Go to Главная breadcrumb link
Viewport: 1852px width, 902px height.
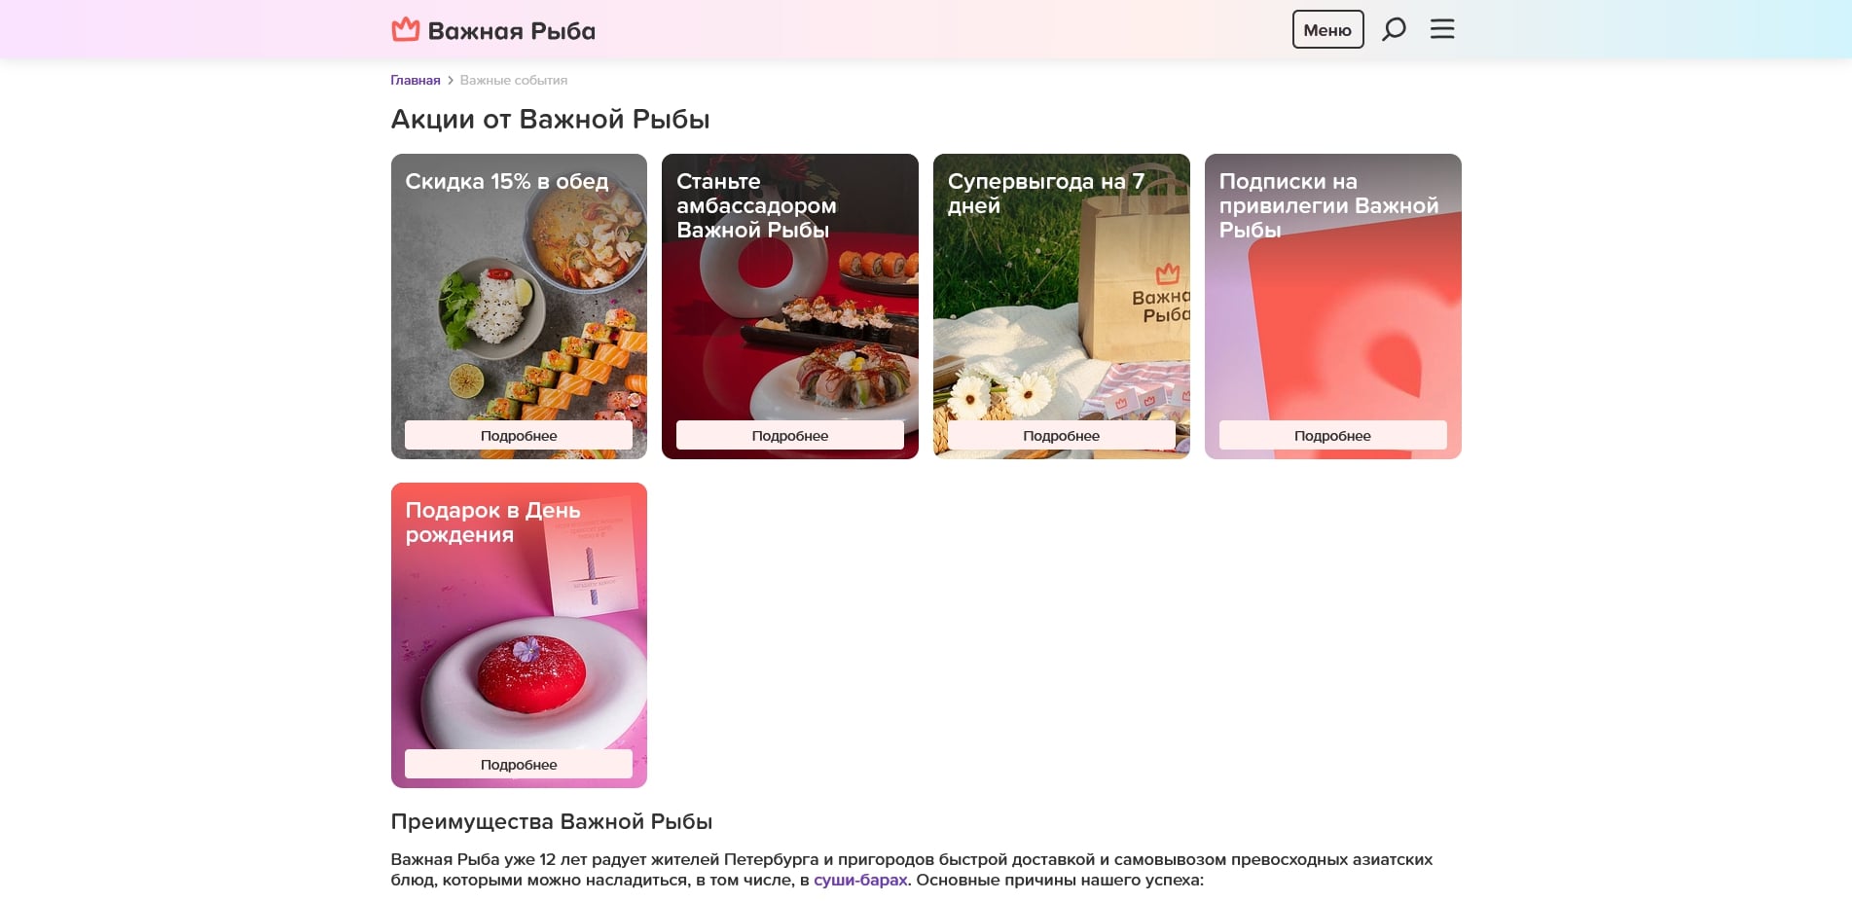416,80
